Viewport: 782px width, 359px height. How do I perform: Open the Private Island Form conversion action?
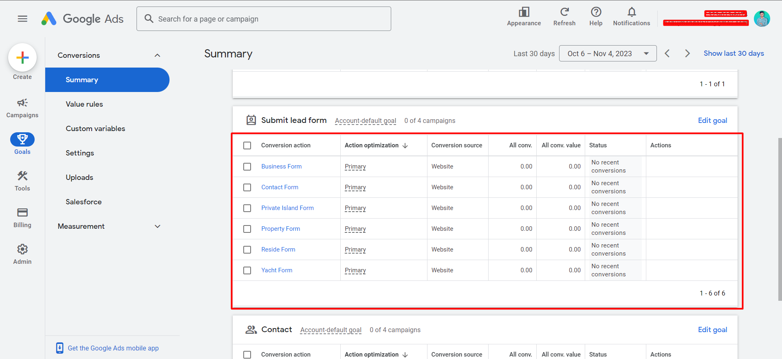point(287,208)
